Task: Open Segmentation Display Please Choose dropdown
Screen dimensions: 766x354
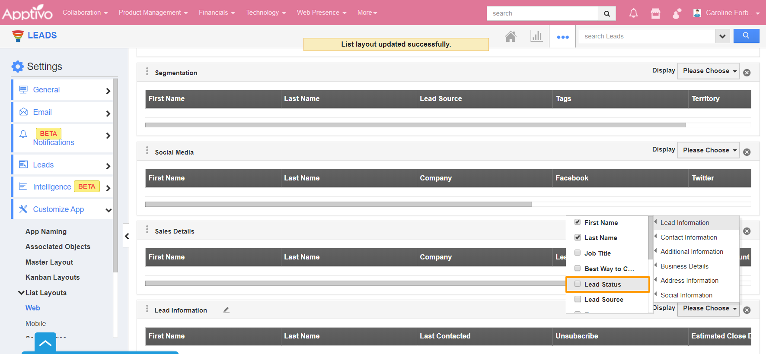Action: click(x=709, y=71)
